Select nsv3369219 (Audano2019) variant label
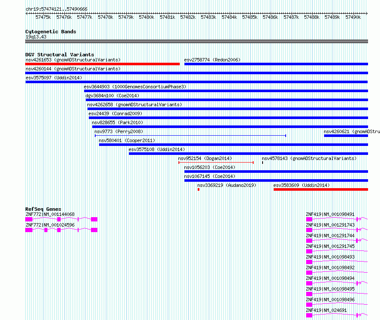Viewport: 380px width, 320px height. [x=227, y=185]
